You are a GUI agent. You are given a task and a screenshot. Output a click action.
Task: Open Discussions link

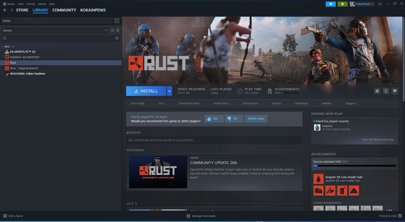click(x=250, y=103)
